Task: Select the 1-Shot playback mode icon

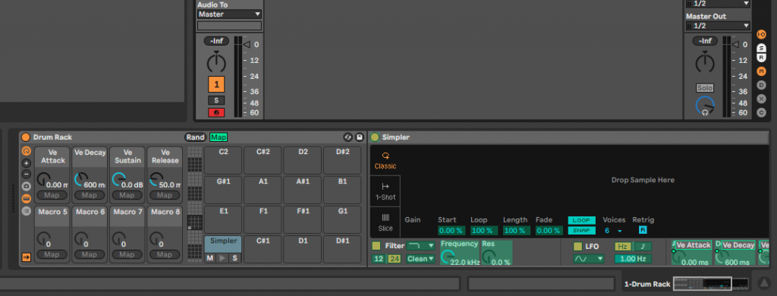Action: pos(385,191)
